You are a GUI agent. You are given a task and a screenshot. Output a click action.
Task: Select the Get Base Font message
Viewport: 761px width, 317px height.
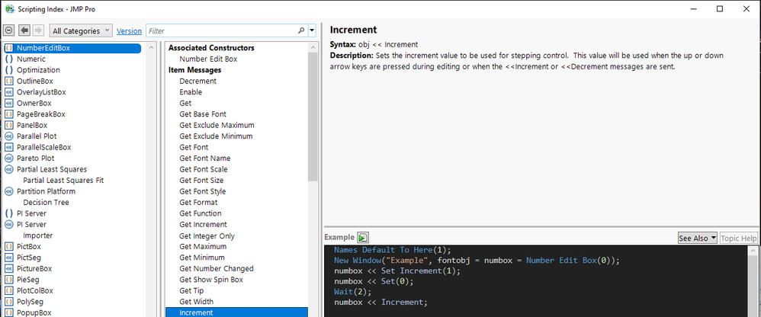(x=202, y=114)
